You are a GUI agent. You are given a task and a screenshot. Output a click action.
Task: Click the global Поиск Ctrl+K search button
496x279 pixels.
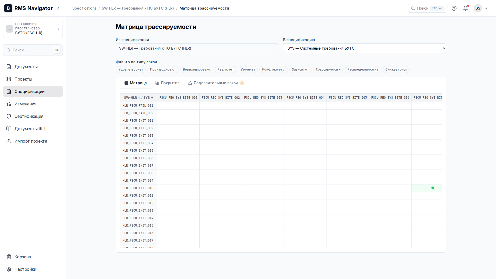[x=428, y=8]
